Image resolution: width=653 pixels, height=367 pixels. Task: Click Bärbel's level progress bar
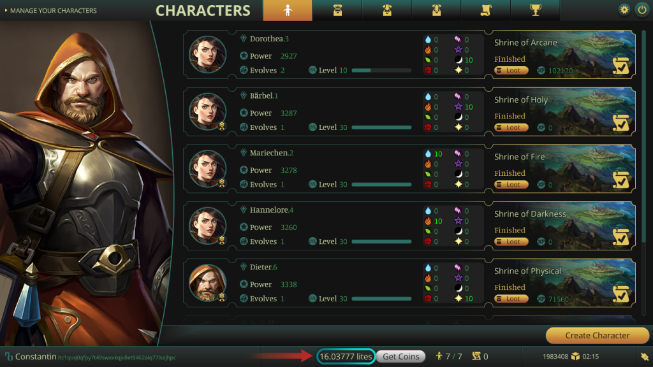tap(381, 127)
